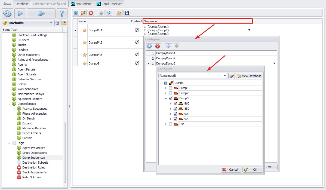Viewport: 326px width, 190px height.
Task: Delete selected row with red X in main toolbar
Action: [91, 13]
